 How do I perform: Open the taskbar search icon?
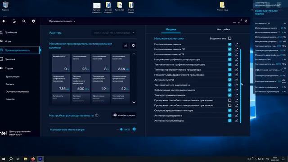pyautogui.click(x=11, y=159)
